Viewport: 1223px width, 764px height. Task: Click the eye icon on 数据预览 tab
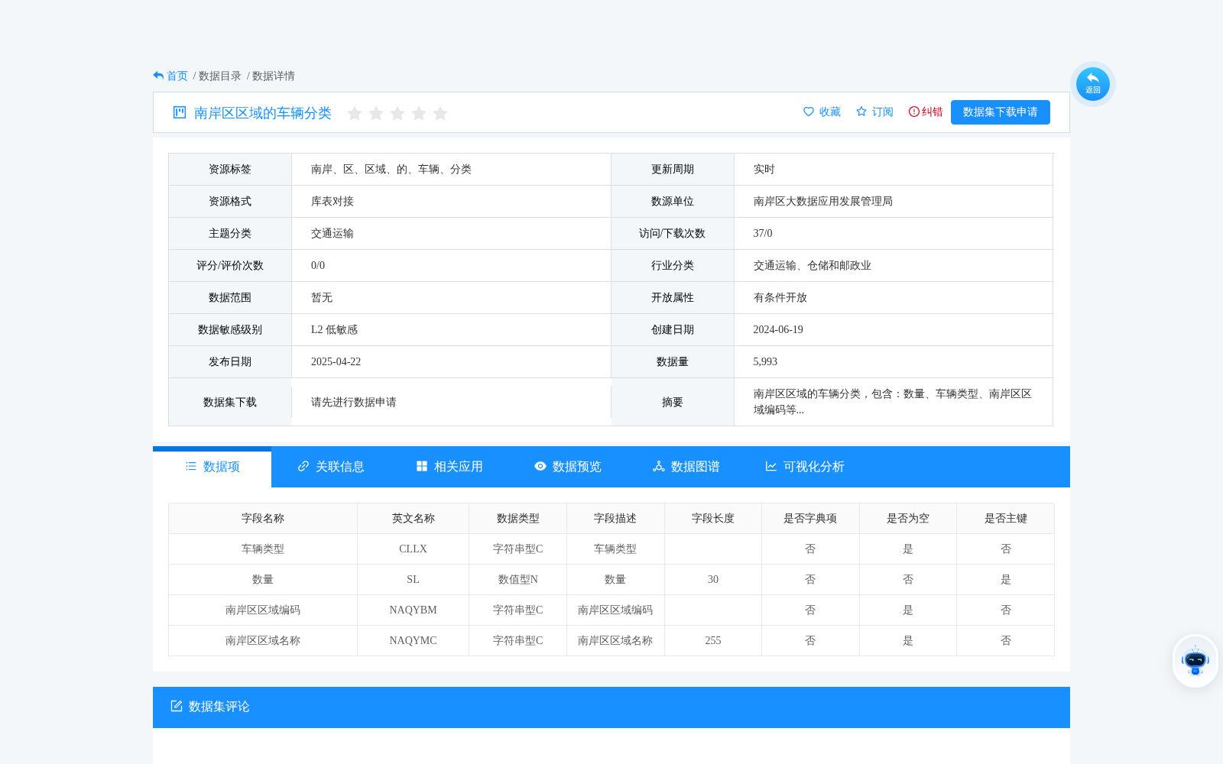(x=540, y=466)
